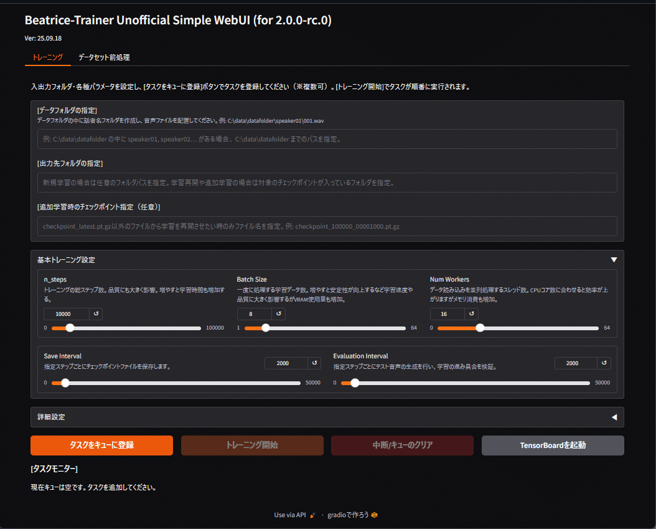This screenshot has height=529, width=656.
Task: Click the Batch Size slider handle
Action: [x=266, y=328]
